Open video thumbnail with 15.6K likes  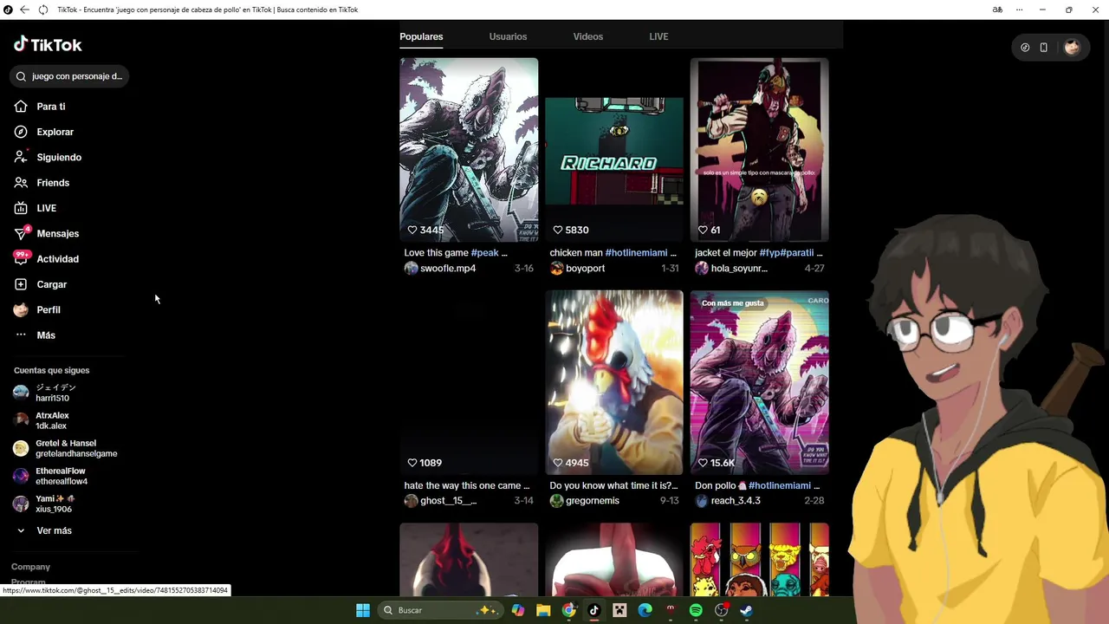759,382
